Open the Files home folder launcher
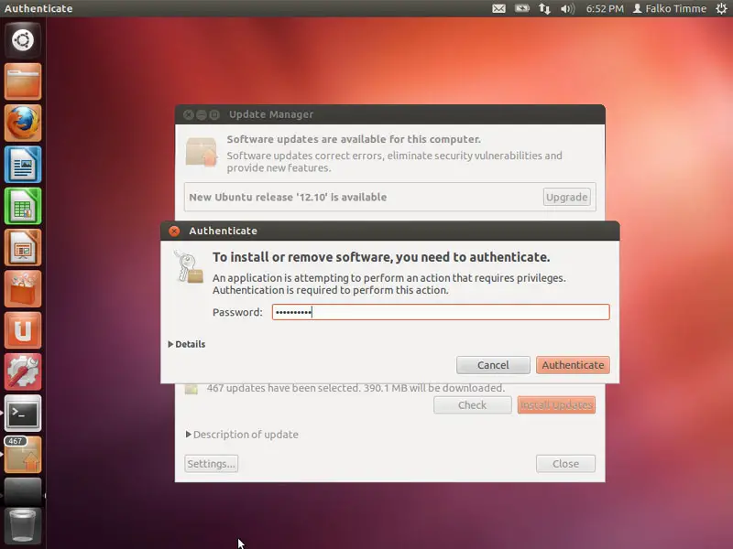 click(x=23, y=81)
